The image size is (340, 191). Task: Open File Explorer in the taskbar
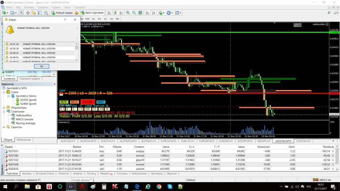click(x=27, y=186)
